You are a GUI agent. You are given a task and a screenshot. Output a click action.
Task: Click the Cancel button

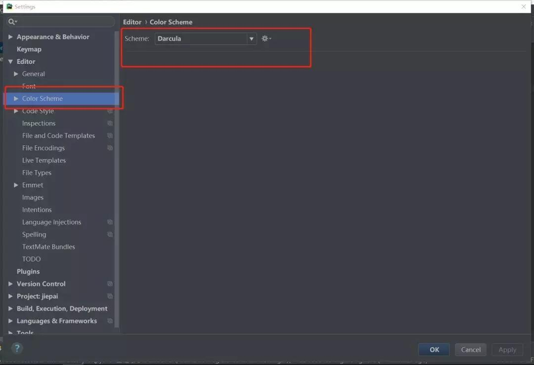(x=471, y=350)
